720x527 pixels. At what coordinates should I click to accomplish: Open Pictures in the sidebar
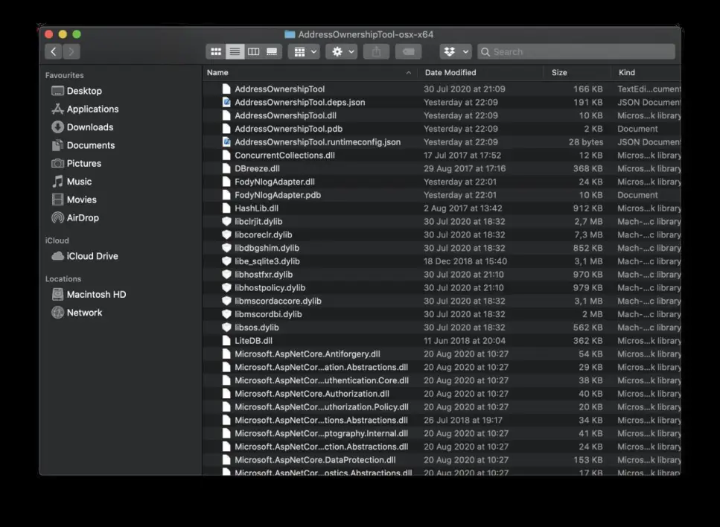pyautogui.click(x=76, y=164)
